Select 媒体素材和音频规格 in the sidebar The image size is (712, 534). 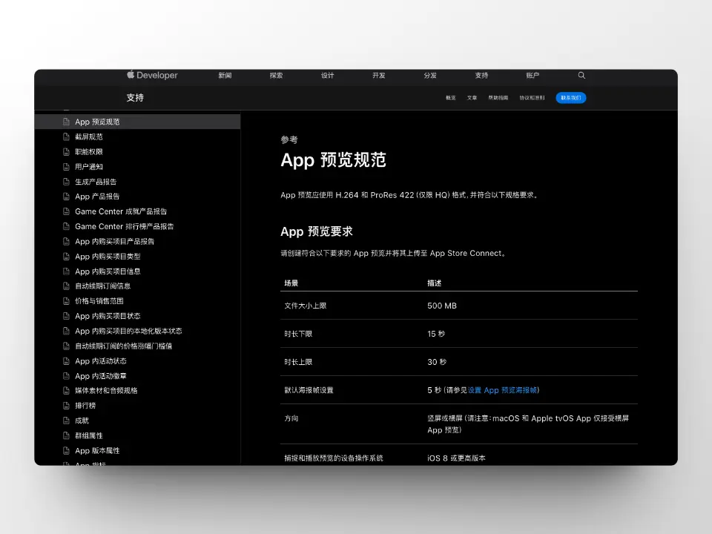[106, 391]
